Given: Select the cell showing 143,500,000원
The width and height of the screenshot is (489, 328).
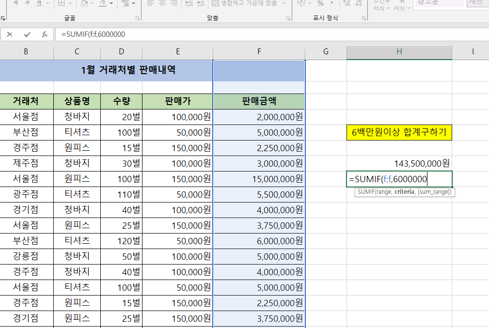Looking at the screenshot, I should 399,163.
